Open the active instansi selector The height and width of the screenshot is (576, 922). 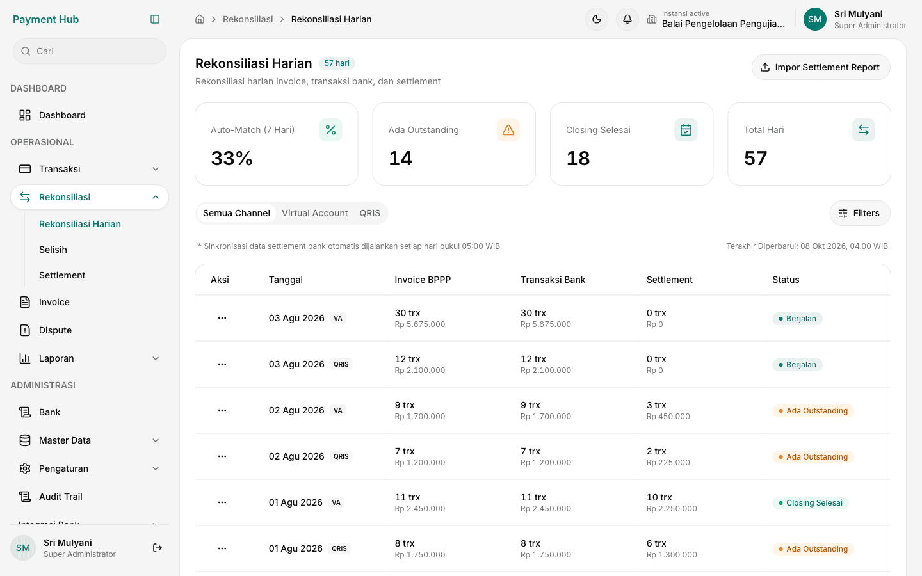716,19
